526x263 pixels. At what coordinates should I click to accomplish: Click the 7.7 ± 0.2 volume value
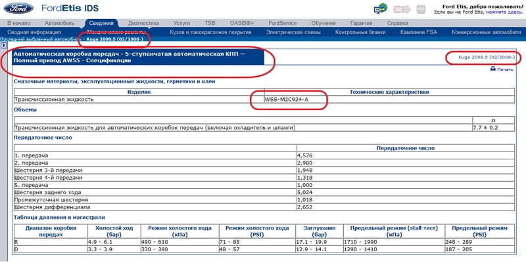(485, 127)
